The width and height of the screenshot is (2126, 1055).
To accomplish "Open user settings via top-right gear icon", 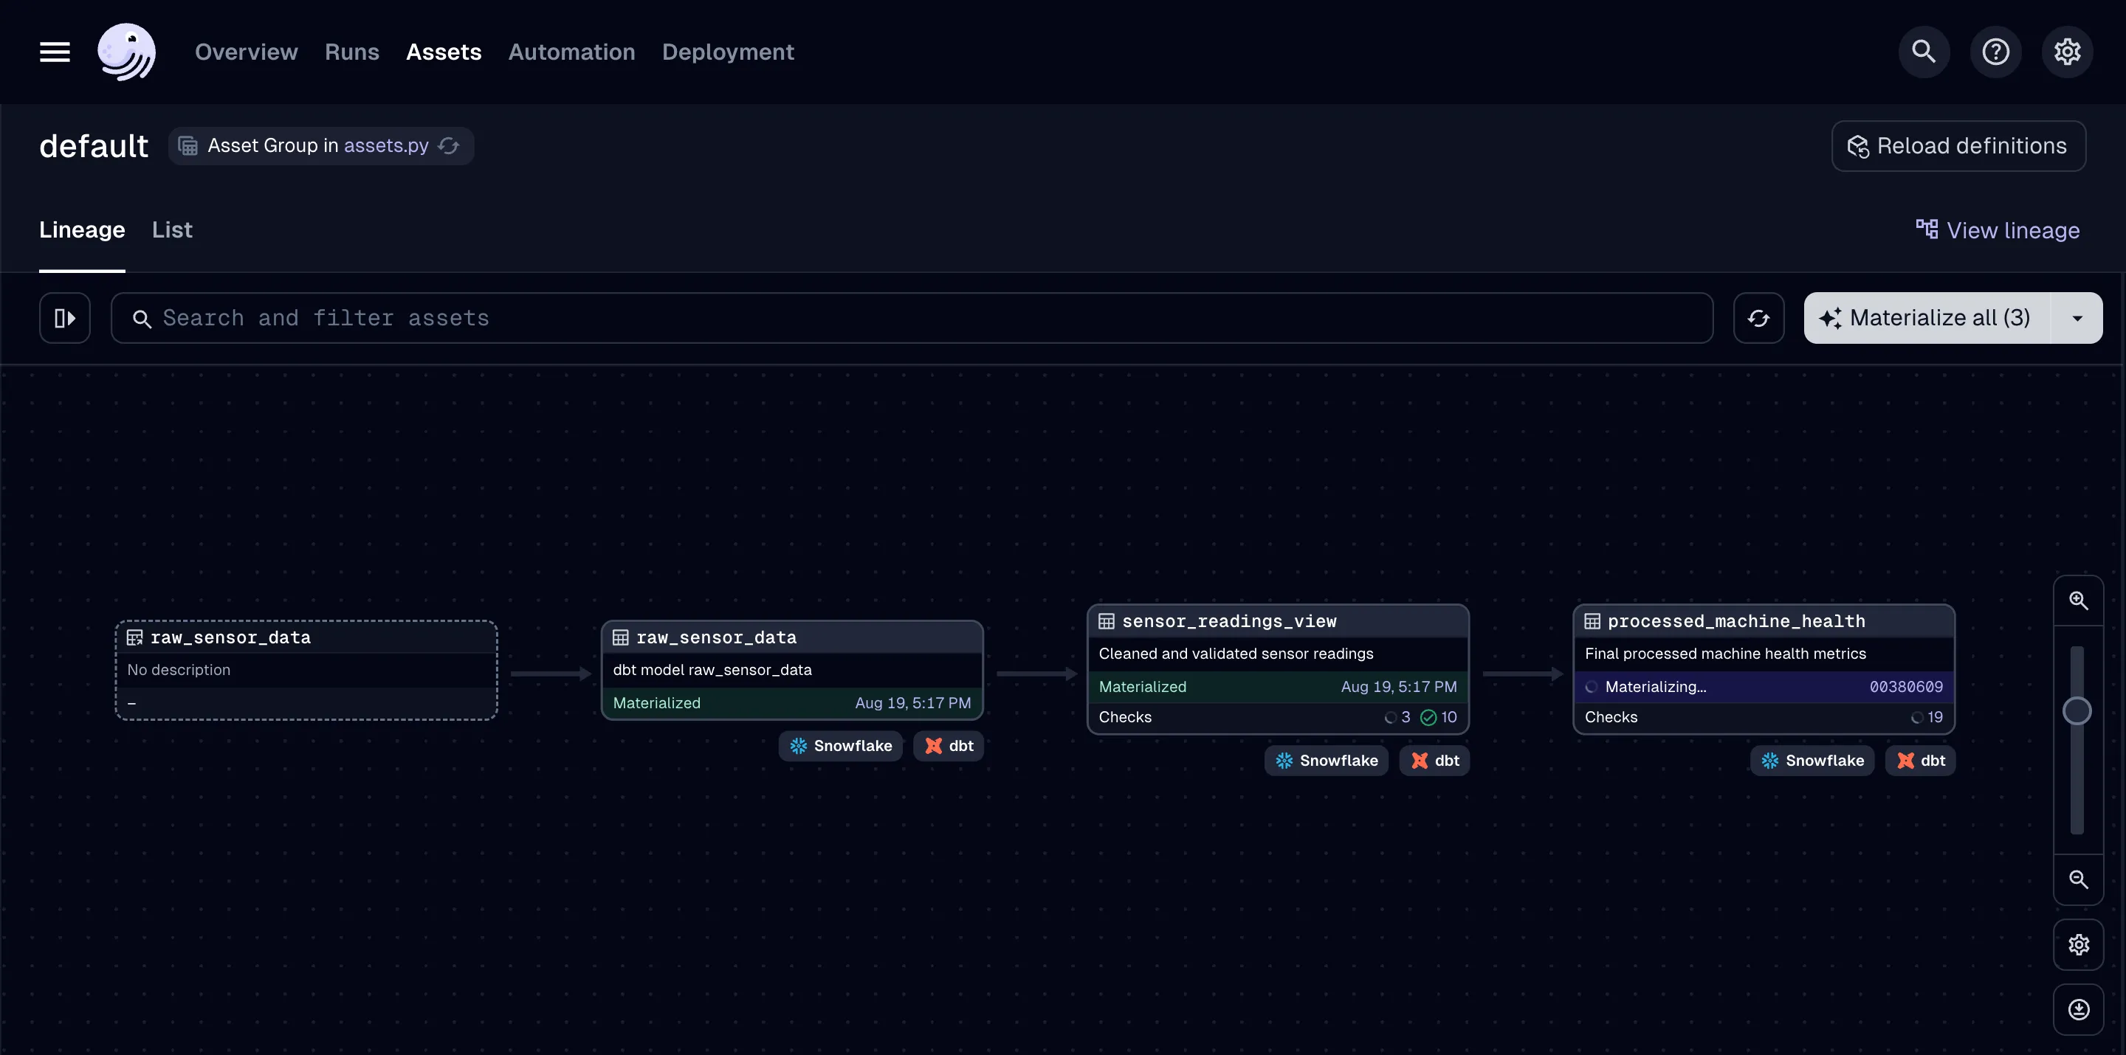I will [2068, 51].
